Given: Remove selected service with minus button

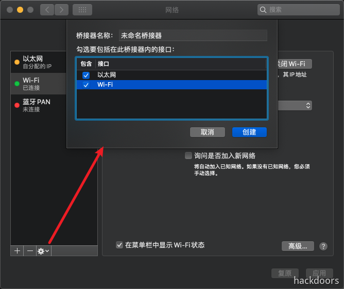Looking at the screenshot, I should coord(30,251).
